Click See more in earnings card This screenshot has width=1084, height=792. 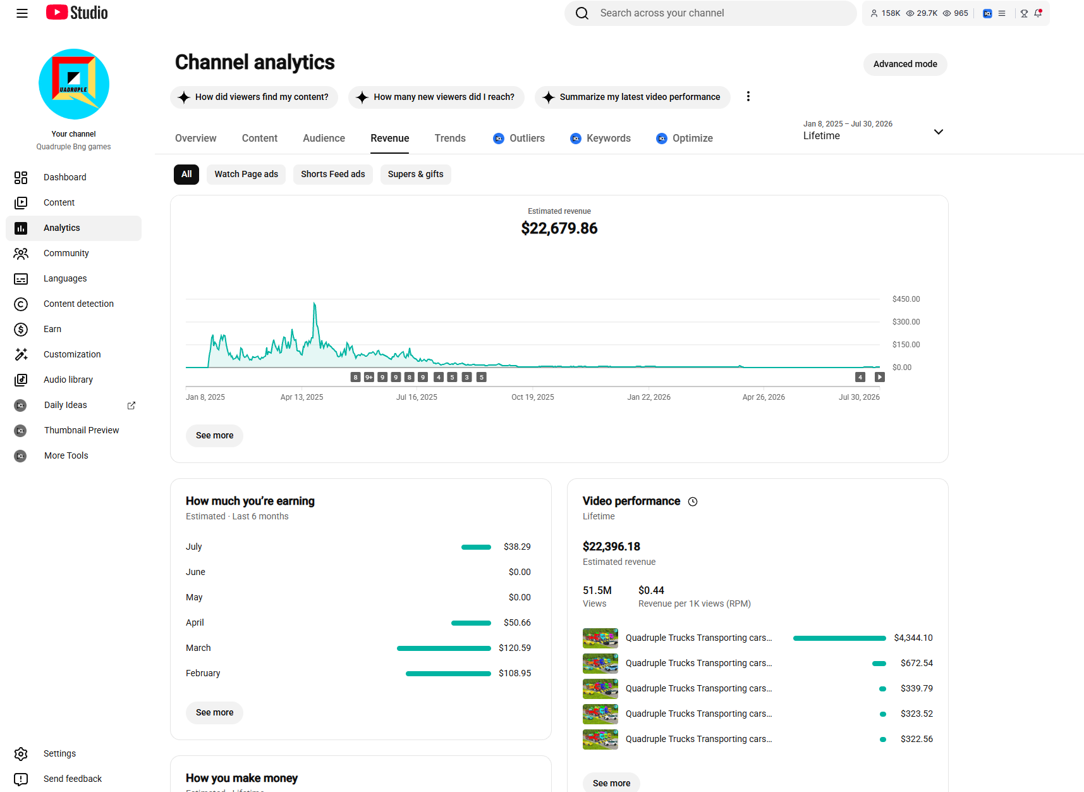tap(215, 713)
